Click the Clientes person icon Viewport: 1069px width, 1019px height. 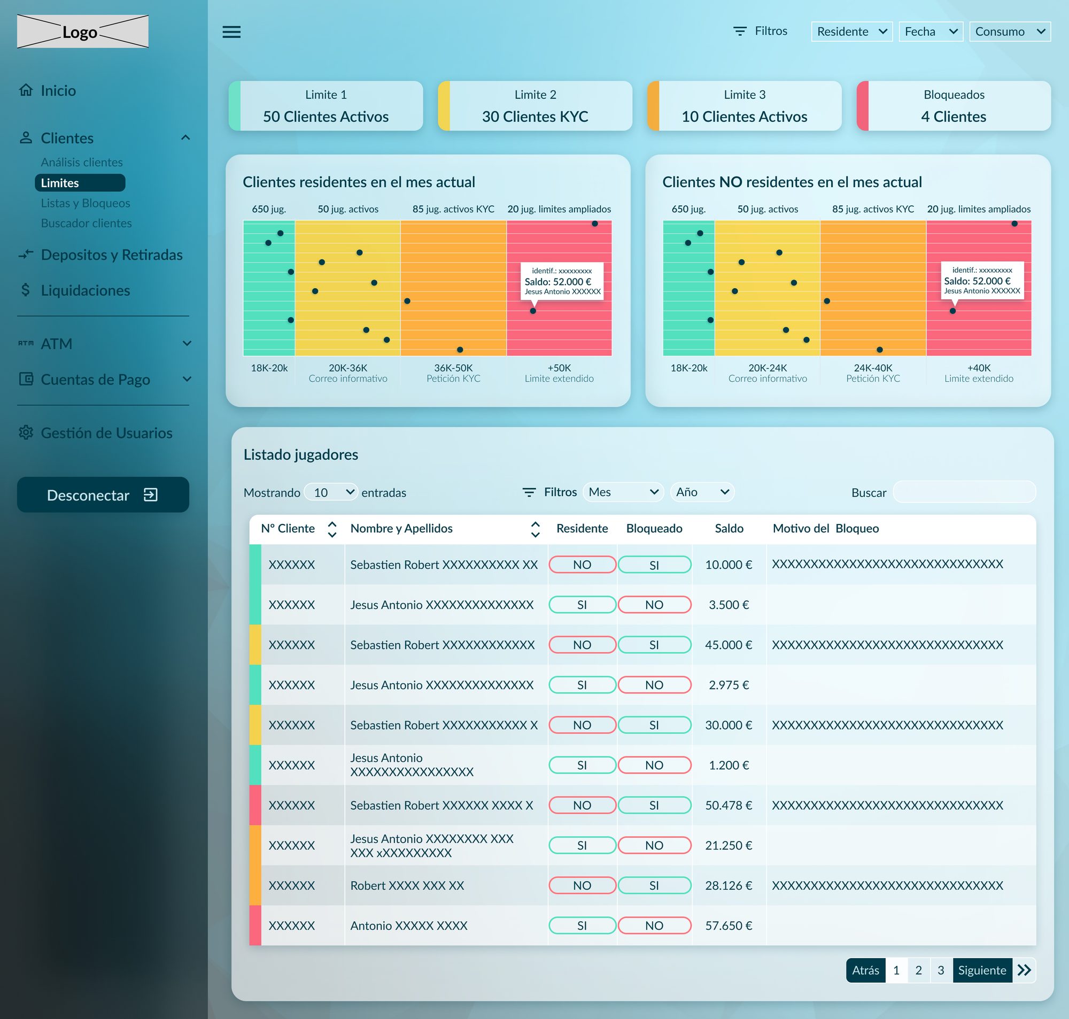click(26, 137)
